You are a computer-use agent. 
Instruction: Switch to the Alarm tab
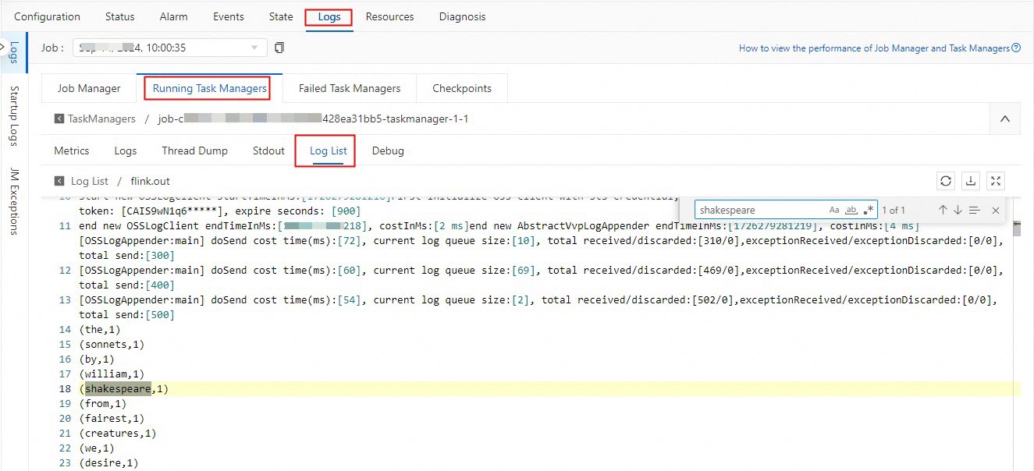pyautogui.click(x=173, y=16)
